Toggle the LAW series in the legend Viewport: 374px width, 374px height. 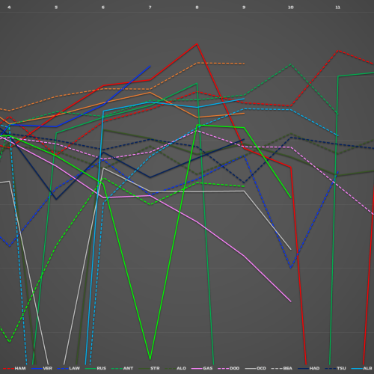[x=69, y=368]
